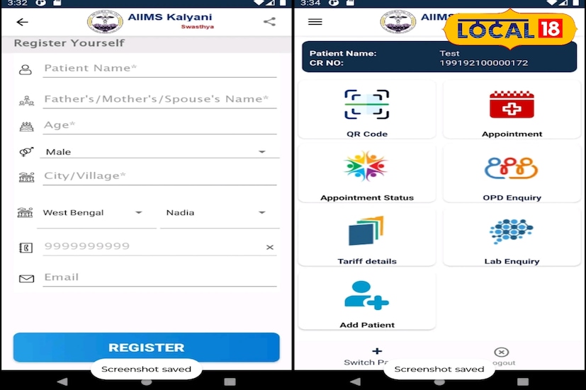Clear the mobile number with X icon
The image size is (586, 390).
[270, 247]
